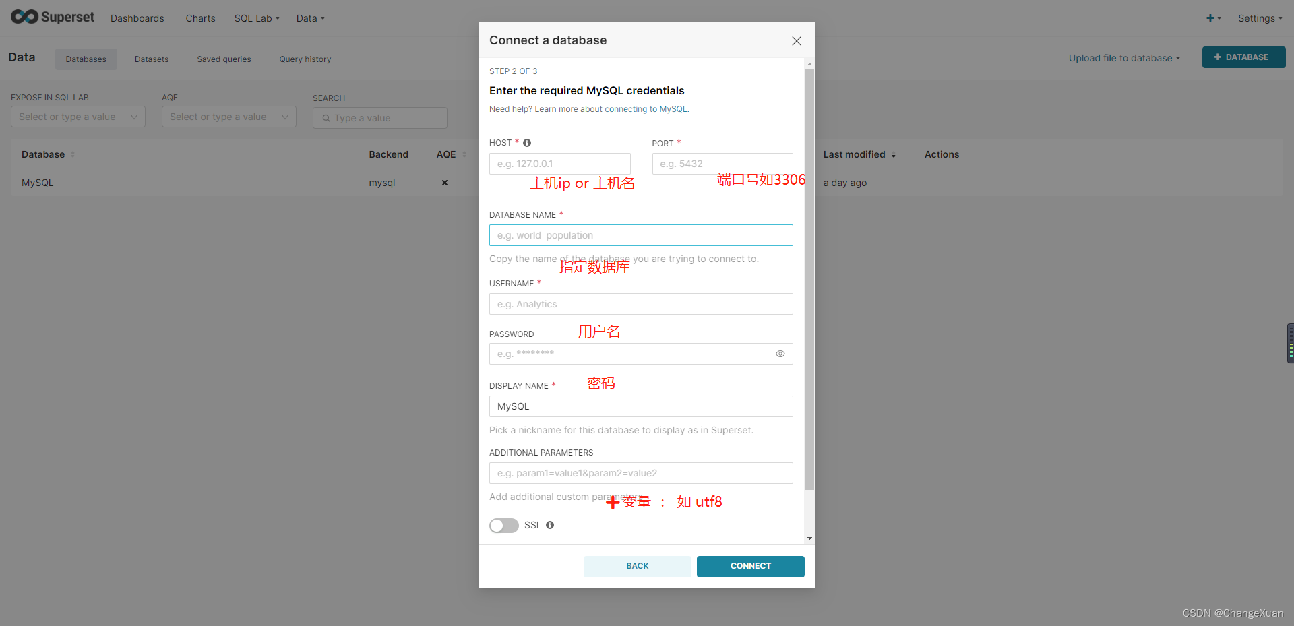The height and width of the screenshot is (626, 1294).
Task: Click the MySQL database row name
Action: [x=38, y=183]
